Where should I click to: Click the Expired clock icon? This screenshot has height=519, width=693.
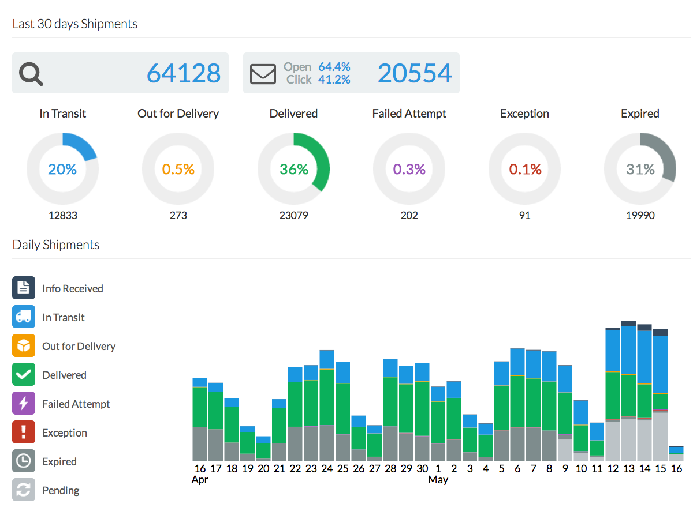pyautogui.click(x=24, y=461)
